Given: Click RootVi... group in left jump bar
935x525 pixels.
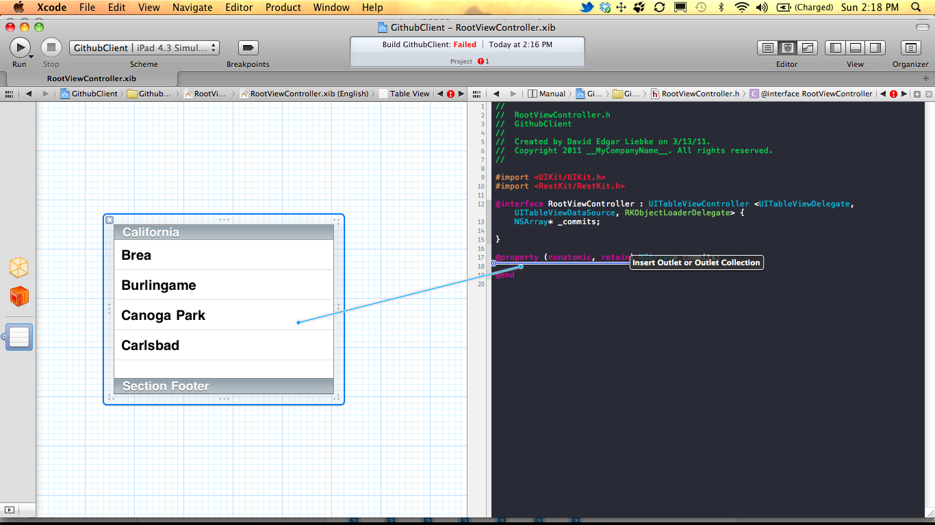Looking at the screenshot, I should pos(205,94).
